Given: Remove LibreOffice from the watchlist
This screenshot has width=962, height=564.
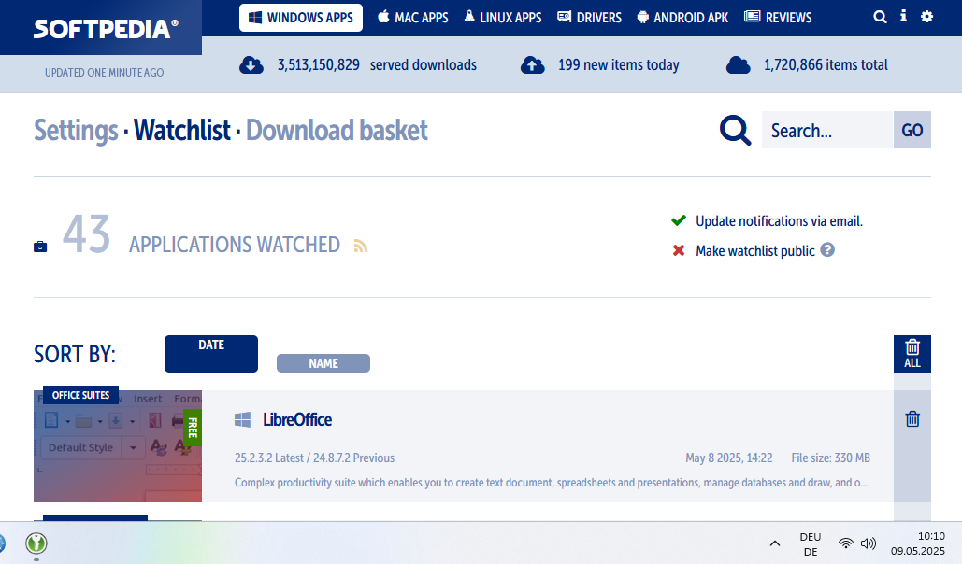Looking at the screenshot, I should pos(912,418).
